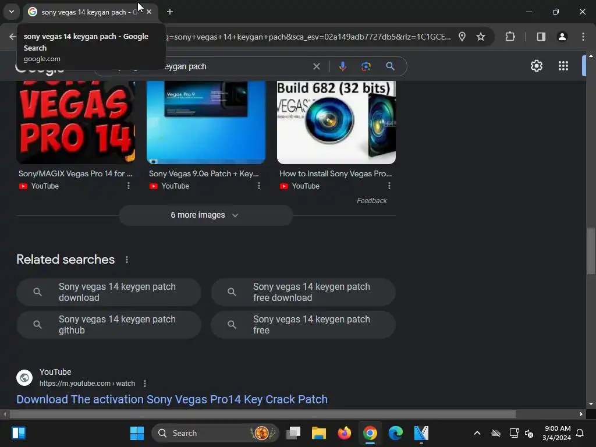The height and width of the screenshot is (447, 596).
Task: Open clock showing 9:00 AM 3/4/2024
Action: (x=557, y=433)
